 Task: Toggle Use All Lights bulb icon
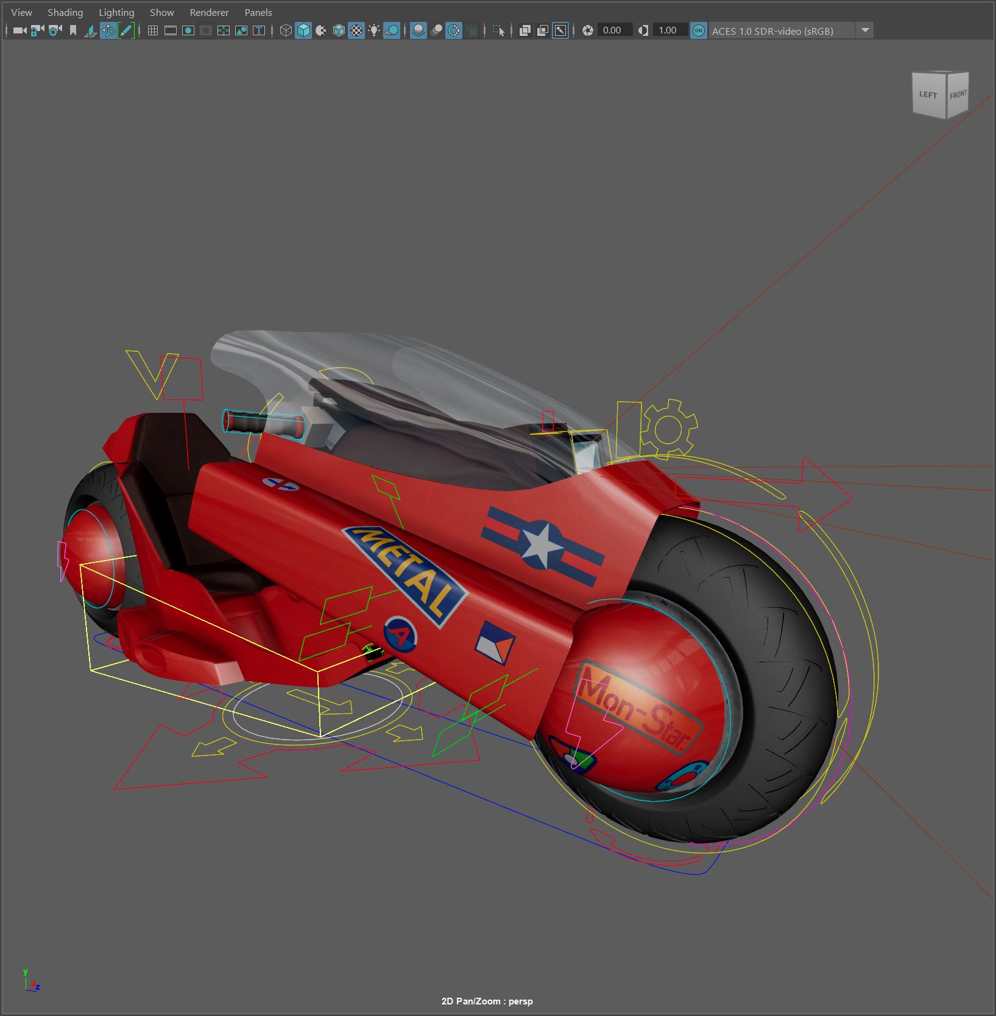(374, 30)
